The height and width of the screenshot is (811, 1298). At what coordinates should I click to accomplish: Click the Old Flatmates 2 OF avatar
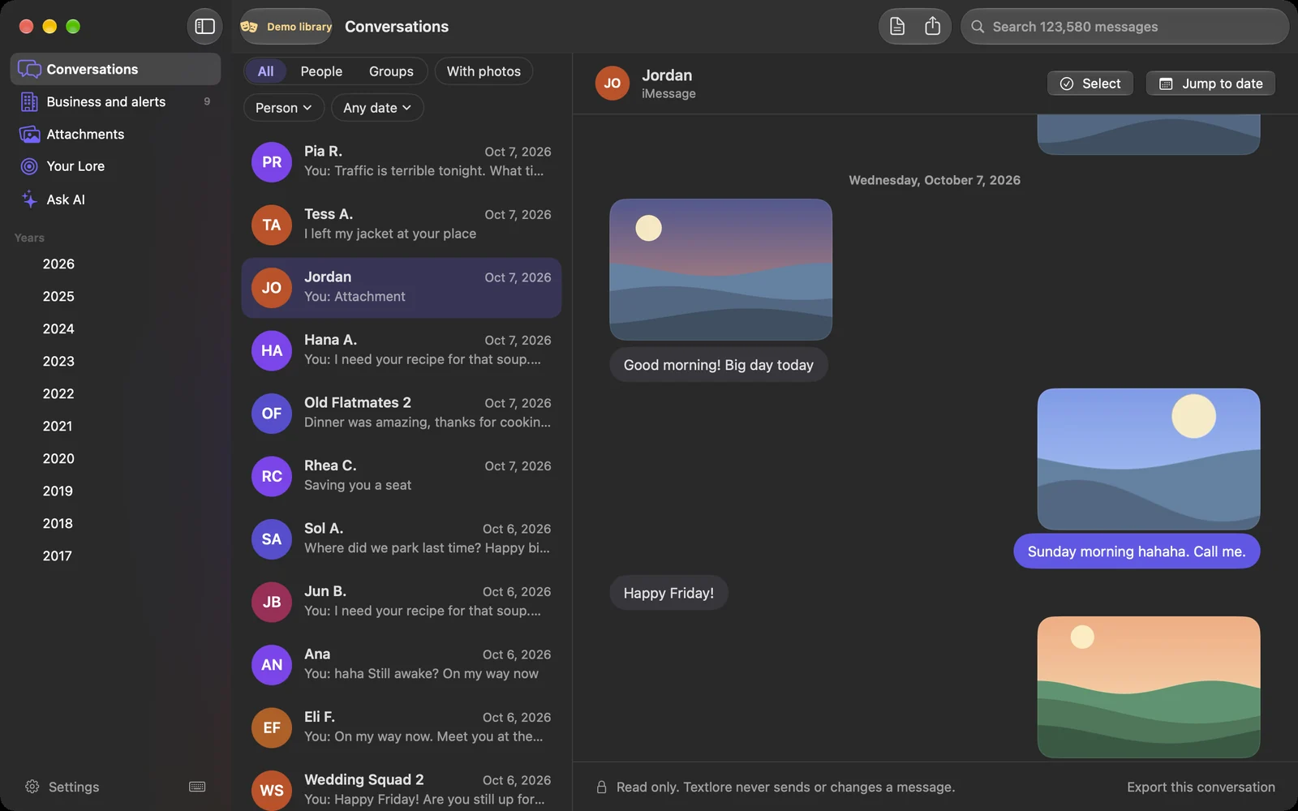[x=272, y=414]
